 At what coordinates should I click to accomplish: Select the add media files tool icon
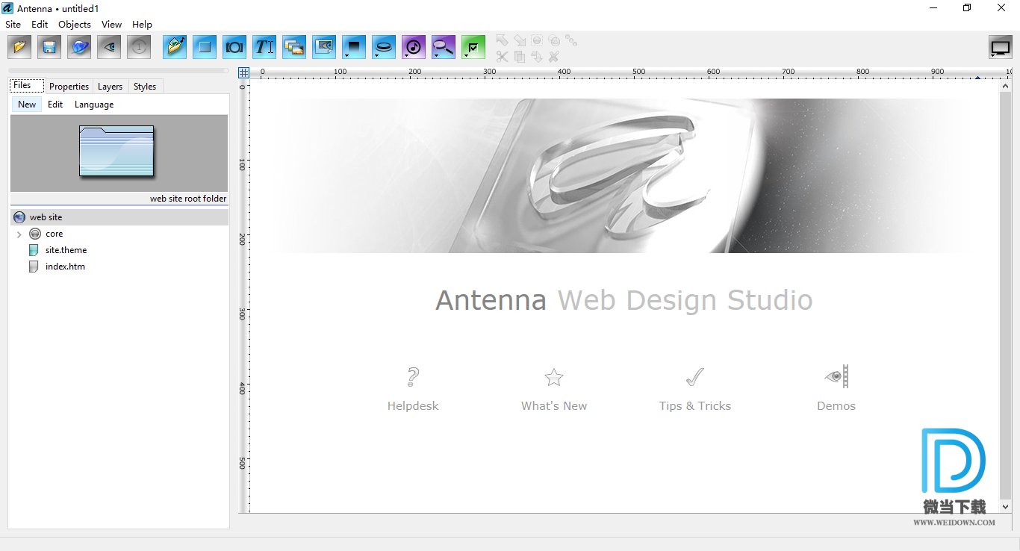pyautogui.click(x=175, y=47)
